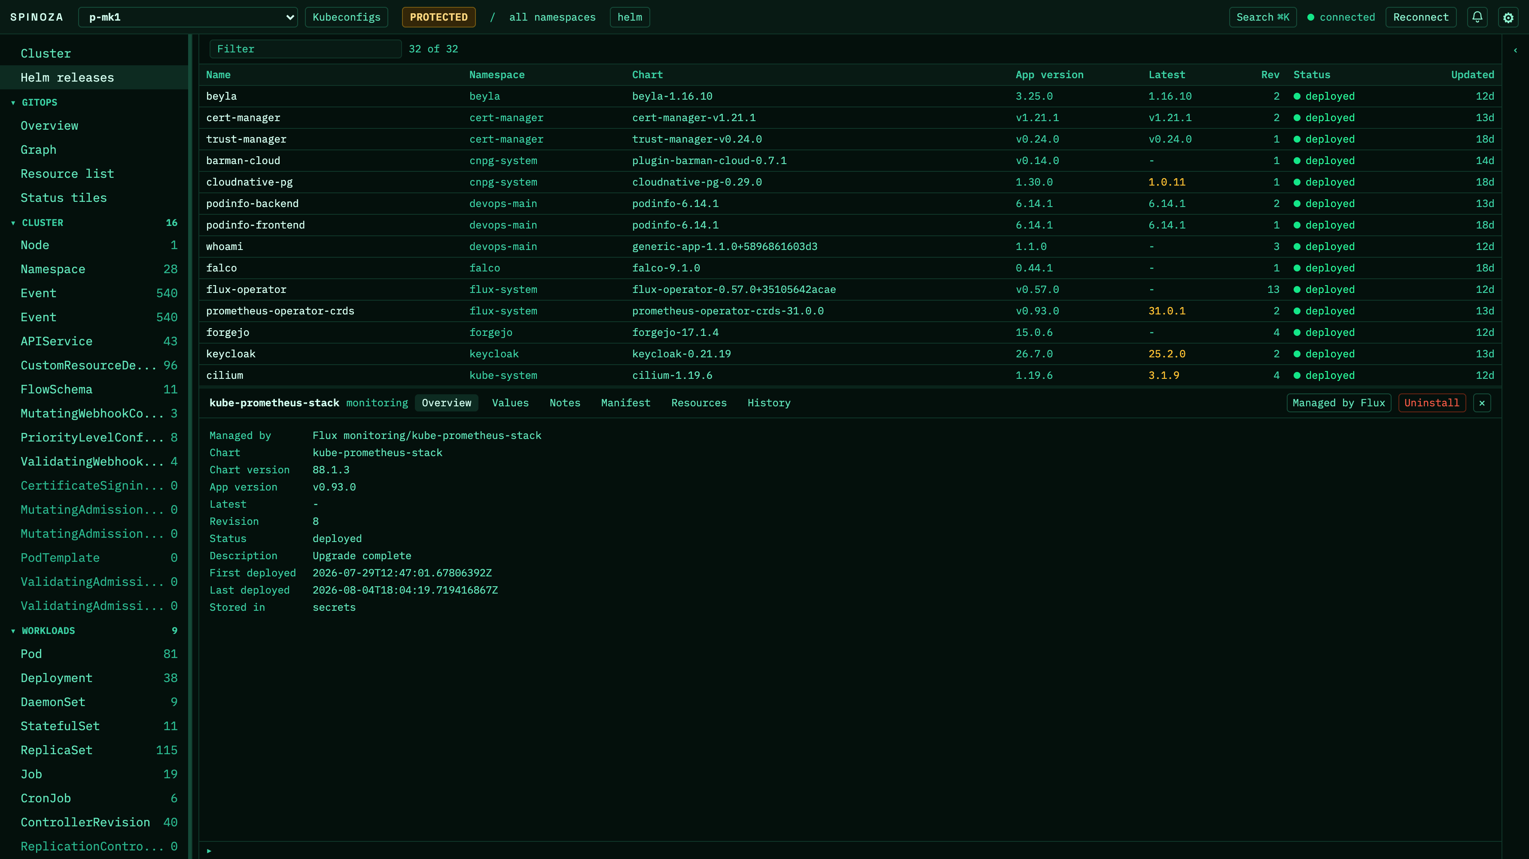This screenshot has width=1529, height=859.
Task: Click the PROTECTED badge
Action: (439, 17)
